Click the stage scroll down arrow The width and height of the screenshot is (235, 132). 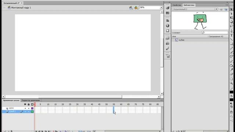pyautogui.click(x=162, y=93)
